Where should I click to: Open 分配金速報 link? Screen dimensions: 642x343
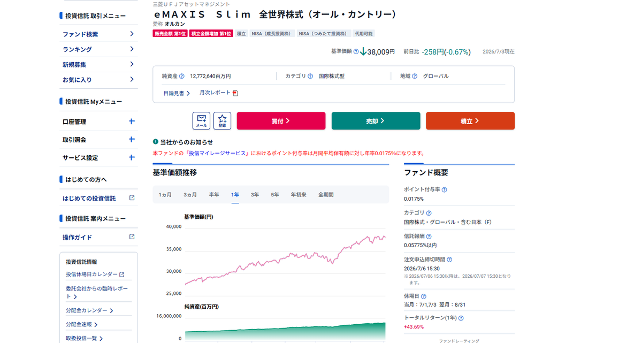tap(79, 324)
